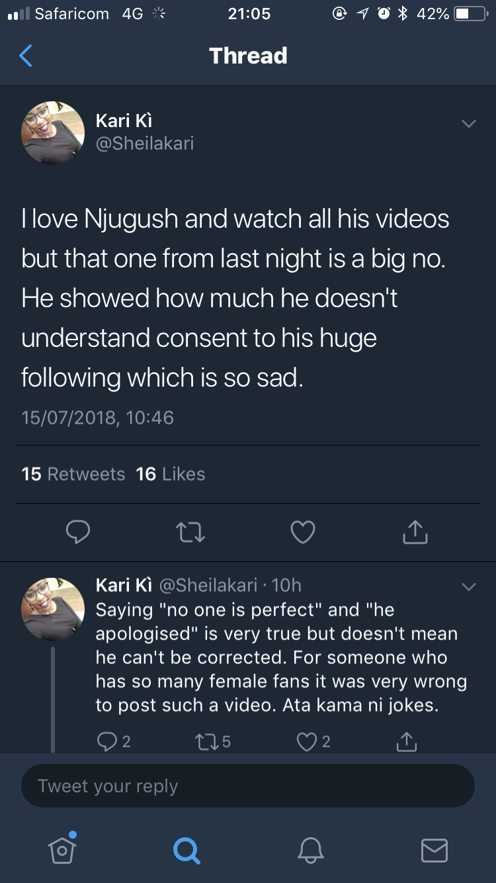Reply to the main tweet using the comment icon
Screen dimensions: 496x883
tap(78, 532)
